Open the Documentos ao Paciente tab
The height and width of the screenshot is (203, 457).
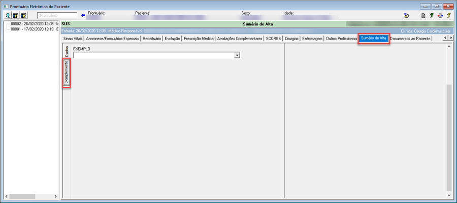coord(410,39)
